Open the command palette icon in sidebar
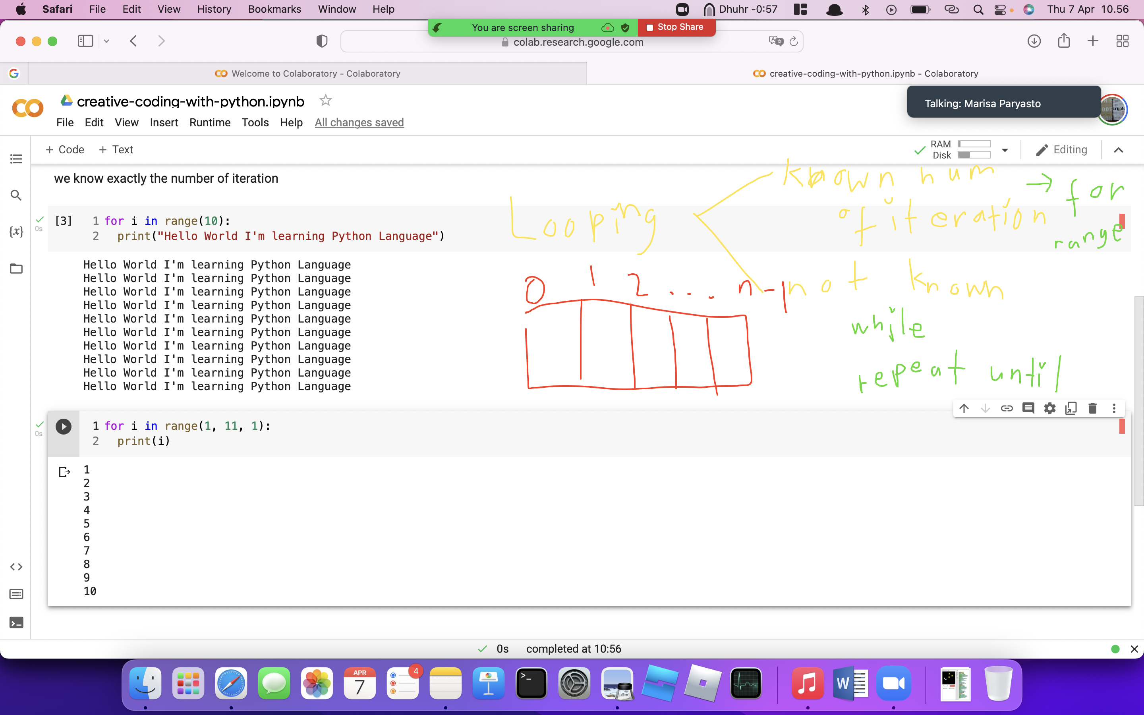Viewport: 1144px width, 715px height. (x=16, y=594)
